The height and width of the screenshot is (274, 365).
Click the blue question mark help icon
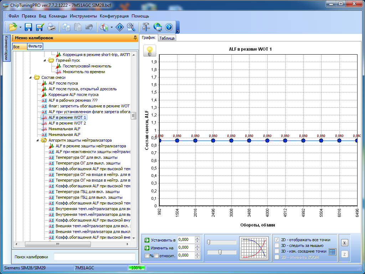tap(169, 27)
